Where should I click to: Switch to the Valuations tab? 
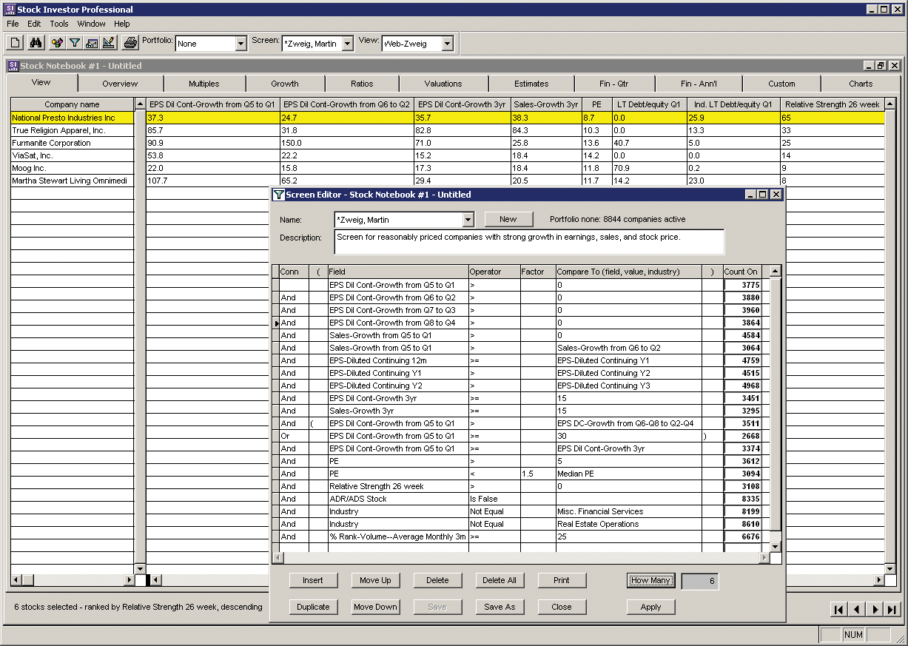[443, 84]
